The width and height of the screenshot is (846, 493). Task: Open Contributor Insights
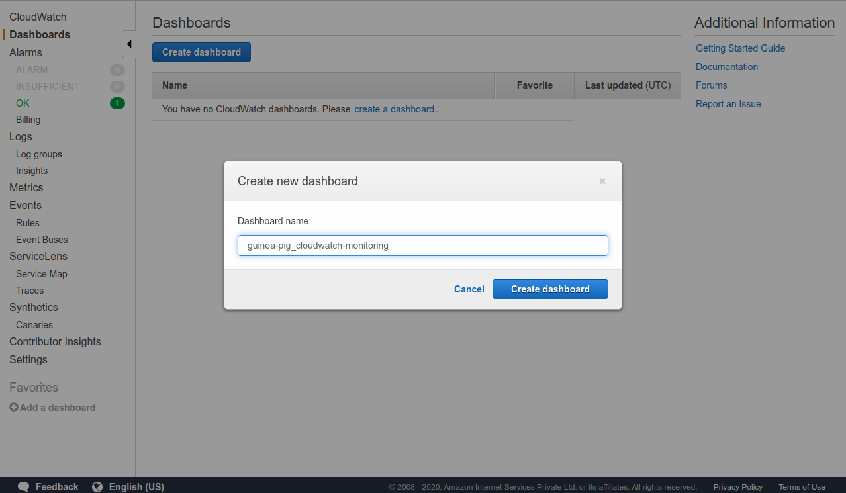[55, 342]
